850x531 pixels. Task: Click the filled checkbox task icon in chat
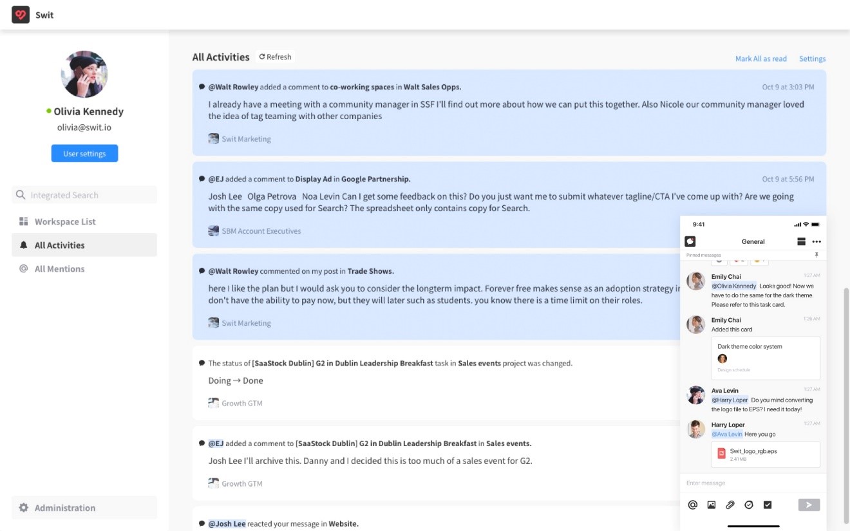[x=768, y=505]
